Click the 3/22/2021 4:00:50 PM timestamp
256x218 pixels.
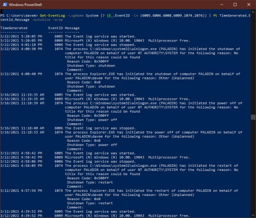point(21,49)
